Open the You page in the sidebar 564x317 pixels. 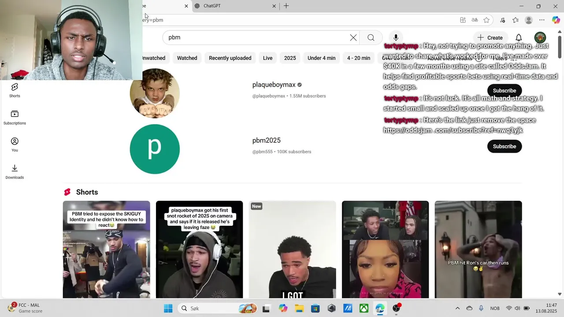(x=15, y=145)
